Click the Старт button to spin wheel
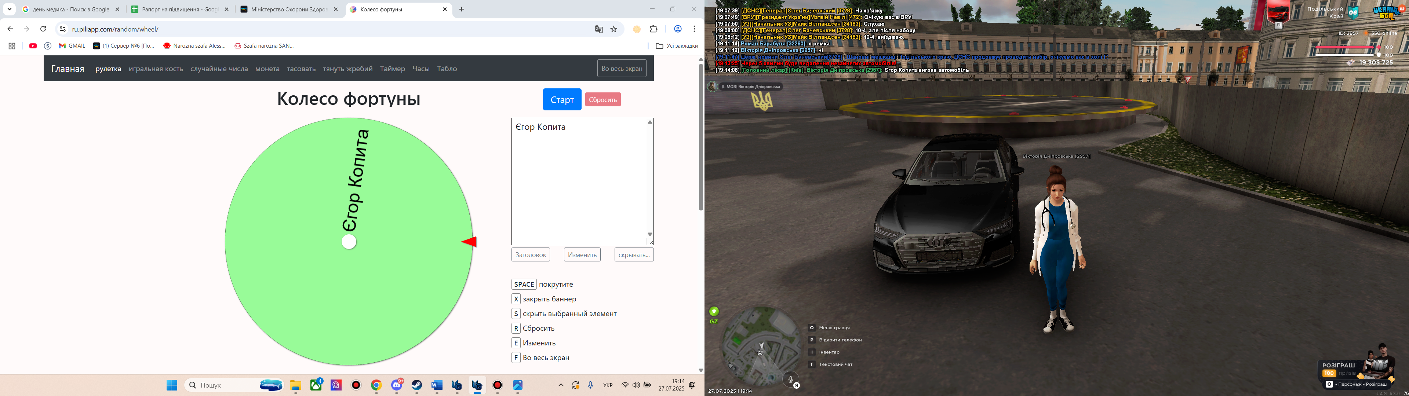Screen dimensions: 1409x396 point(562,99)
